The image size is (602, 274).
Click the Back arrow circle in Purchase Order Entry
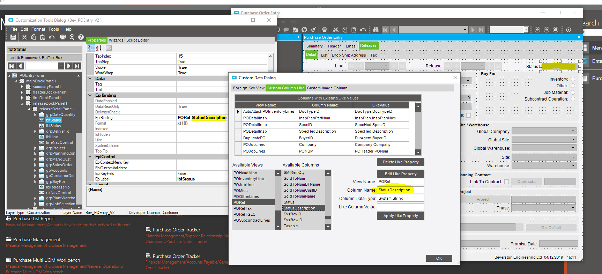[537, 30]
